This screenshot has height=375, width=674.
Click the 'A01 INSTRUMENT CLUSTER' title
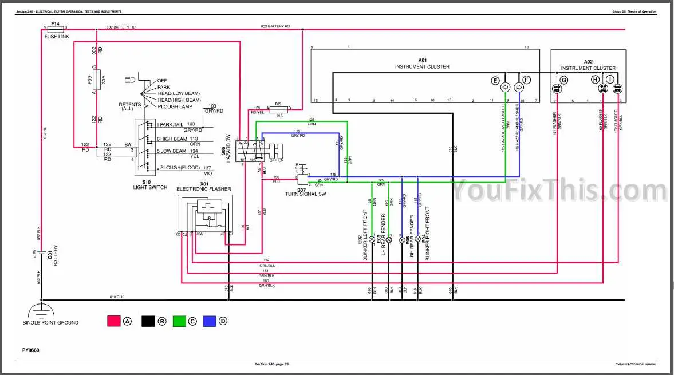[x=422, y=64]
